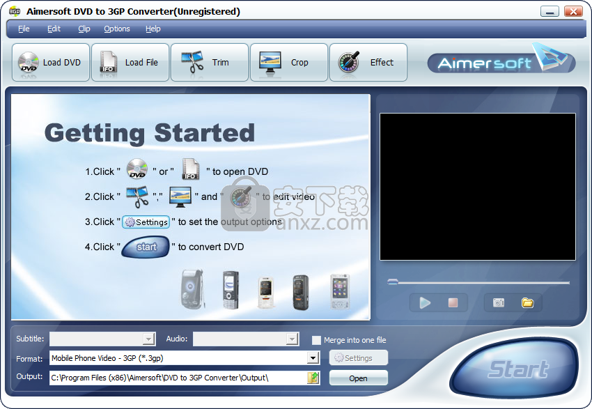Minimize the converter window
Image resolution: width=592 pixels, height=409 pixels.
[x=550, y=11]
